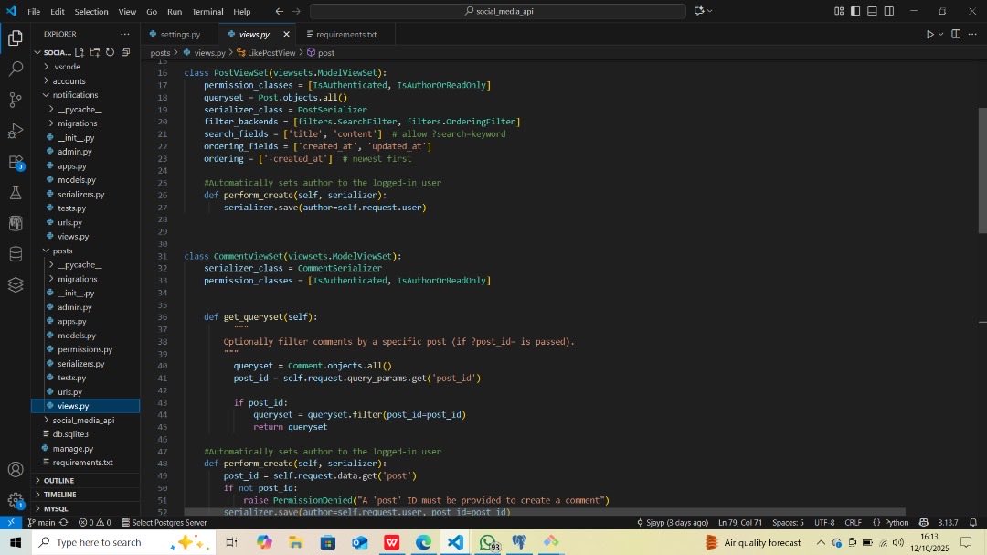Click the Windows Start button
Viewport: 987px width, 555px height.
pos(16,542)
